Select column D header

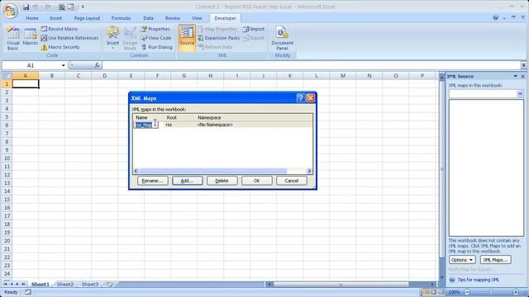(105, 76)
